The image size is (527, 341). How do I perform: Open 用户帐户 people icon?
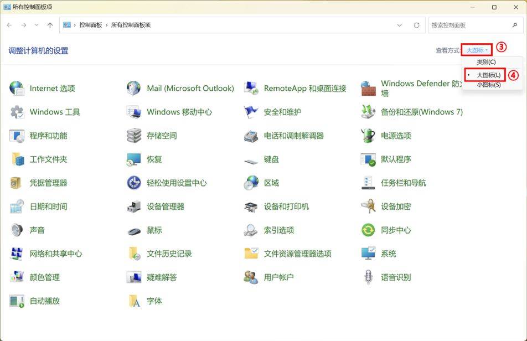tap(251, 277)
